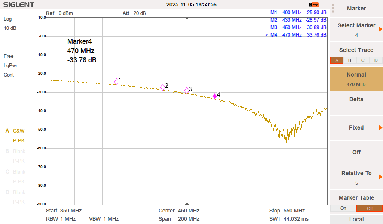The height and width of the screenshot is (224, 383).
Task: Click marker 1 diamond on the trace
Action: click(x=117, y=81)
